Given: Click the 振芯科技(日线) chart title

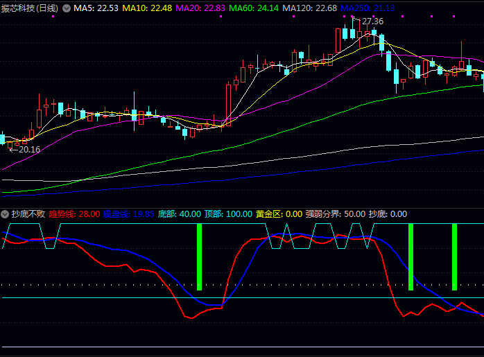Looking at the screenshot, I should pyautogui.click(x=31, y=8).
